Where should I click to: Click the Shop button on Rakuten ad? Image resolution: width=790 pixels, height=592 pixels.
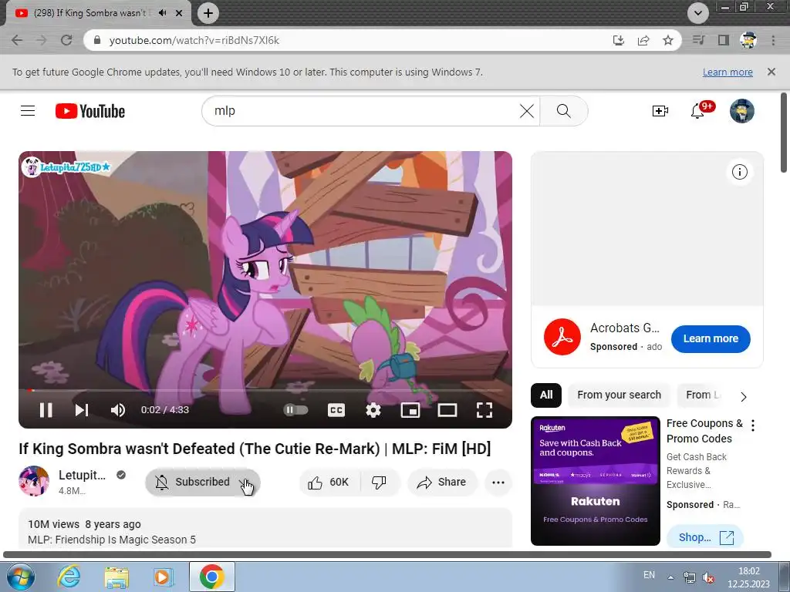(x=705, y=537)
